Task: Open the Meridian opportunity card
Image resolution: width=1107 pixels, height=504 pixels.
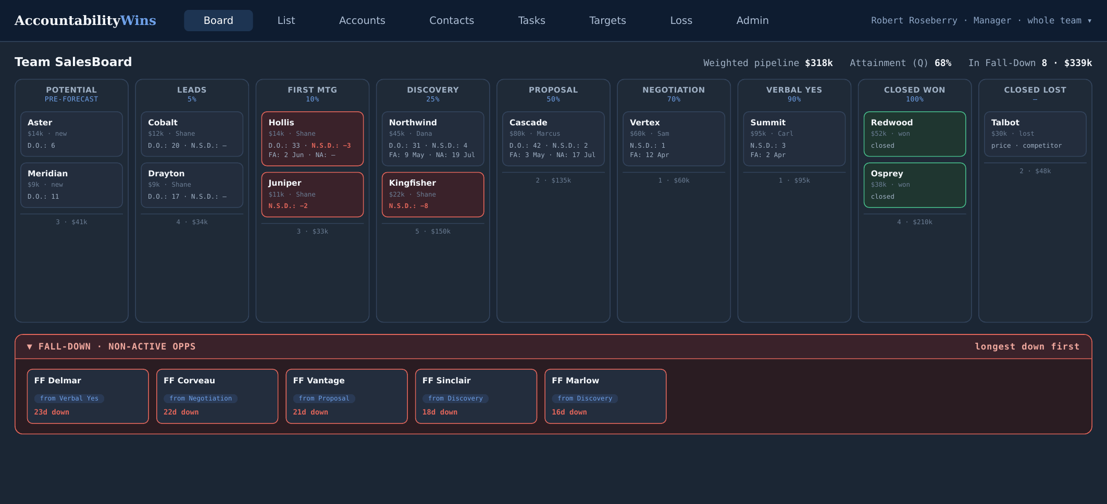Action: click(x=71, y=185)
